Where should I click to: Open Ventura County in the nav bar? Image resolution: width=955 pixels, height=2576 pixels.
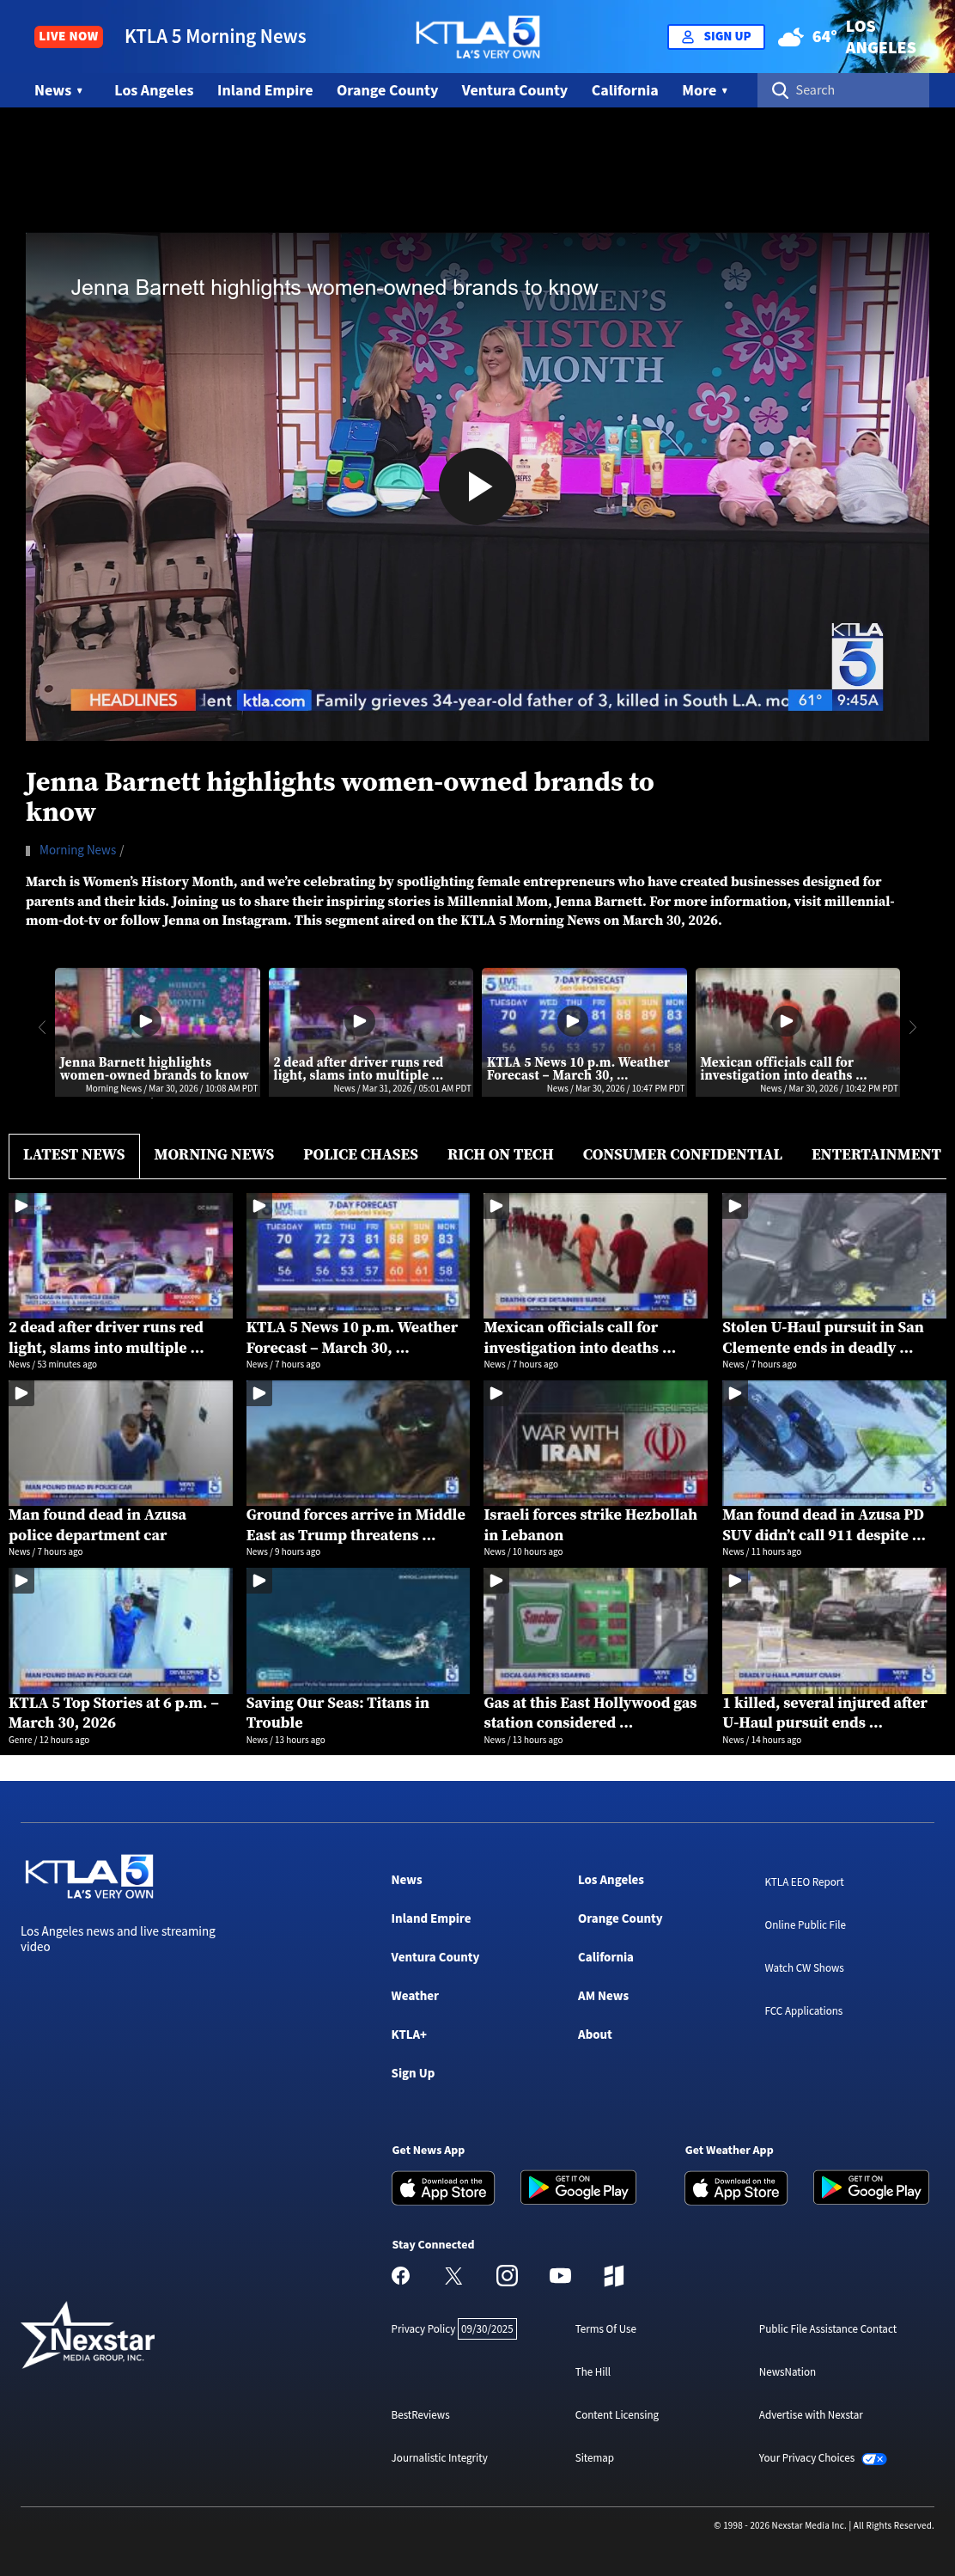pyautogui.click(x=514, y=90)
